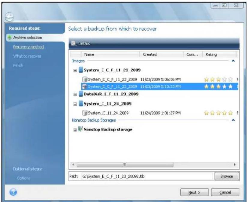This screenshot has width=247, height=202.
Task: Click drive icon of highlighted 5:13:53 PM backup
Action: click(85, 86)
